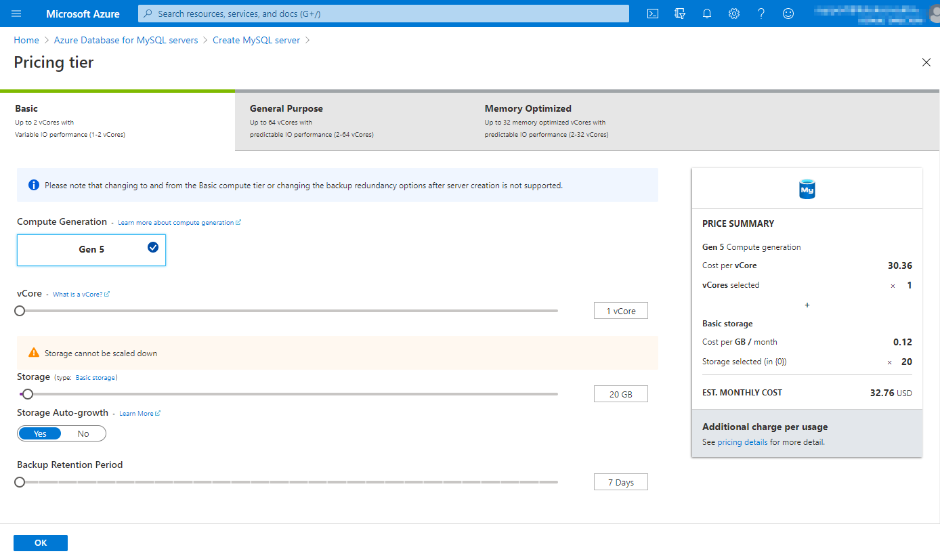Click Cost per vCore value 30.36
940x560 pixels.
[900, 265]
